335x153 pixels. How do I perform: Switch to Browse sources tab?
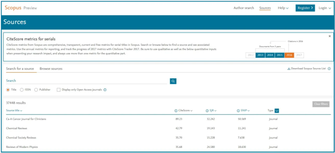point(51,69)
